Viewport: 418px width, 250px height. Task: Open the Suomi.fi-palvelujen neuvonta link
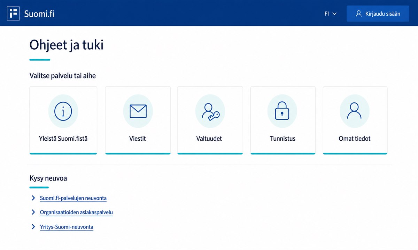[x=73, y=198]
